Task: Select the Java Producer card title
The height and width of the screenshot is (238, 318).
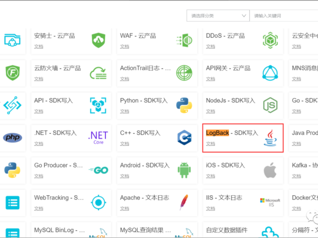Action: [x=305, y=133]
